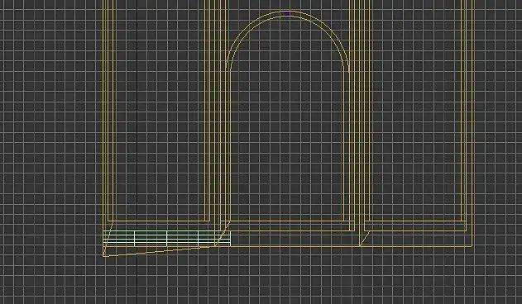Select the blue vertex atop the arch
522x304 pixels.
pyautogui.click(x=287, y=14)
